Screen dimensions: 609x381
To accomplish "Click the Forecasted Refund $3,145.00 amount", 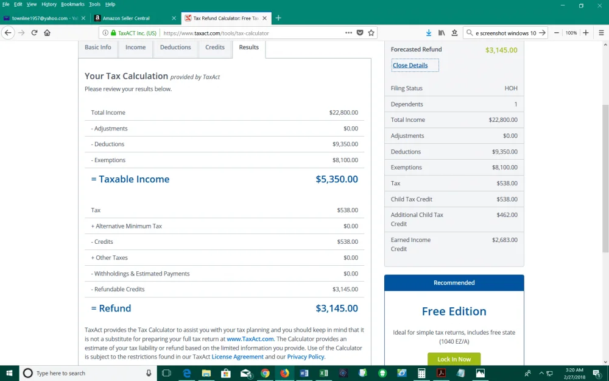I will click(501, 50).
